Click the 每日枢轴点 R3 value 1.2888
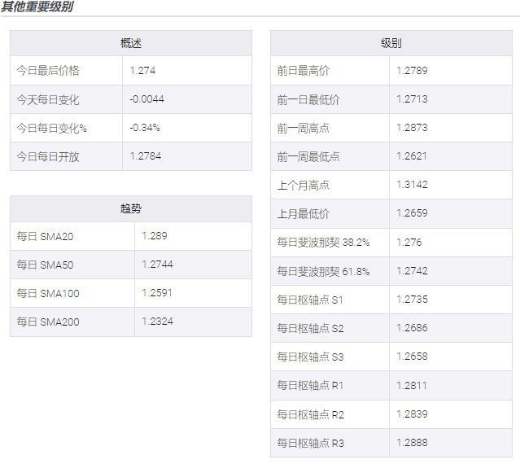This screenshot has width=520, height=464. tap(412, 443)
